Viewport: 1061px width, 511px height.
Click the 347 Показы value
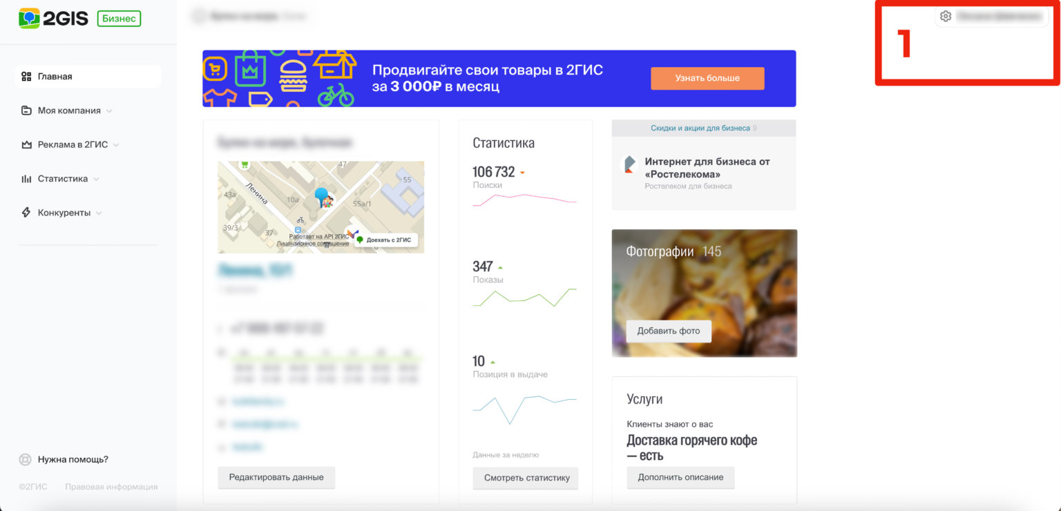click(483, 267)
